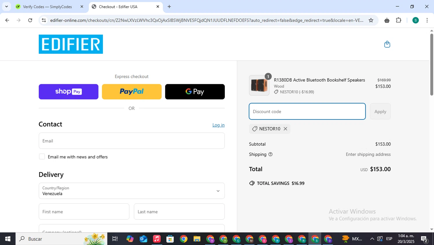This screenshot has height=245, width=434.
Task: Open Task View on taskbar
Action: pos(115,239)
